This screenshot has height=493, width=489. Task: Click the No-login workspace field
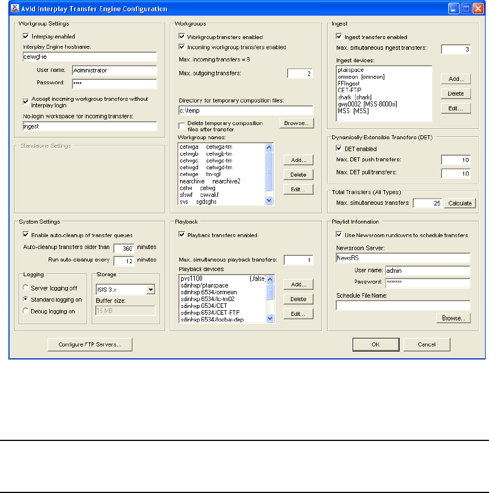click(x=89, y=126)
